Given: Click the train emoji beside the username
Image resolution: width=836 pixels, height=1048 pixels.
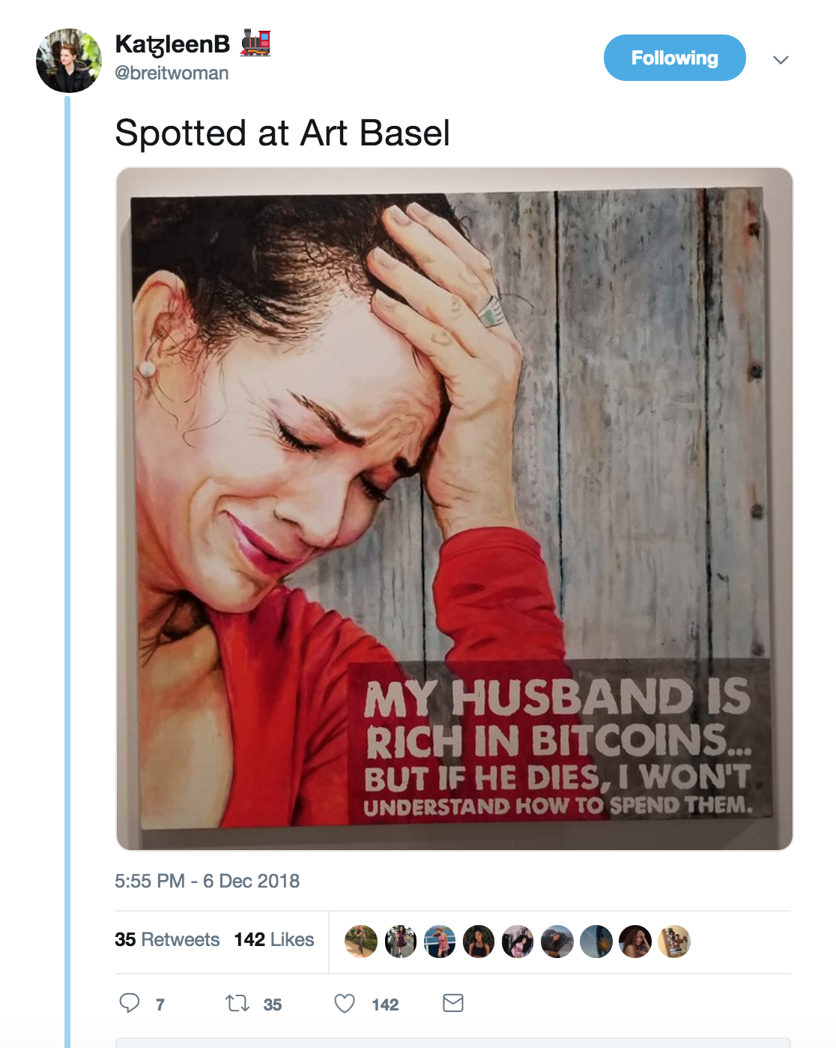Looking at the screenshot, I should click(x=255, y=43).
